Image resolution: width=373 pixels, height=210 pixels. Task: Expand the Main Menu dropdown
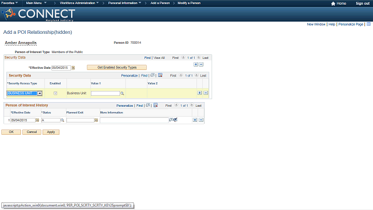[x=36, y=3]
